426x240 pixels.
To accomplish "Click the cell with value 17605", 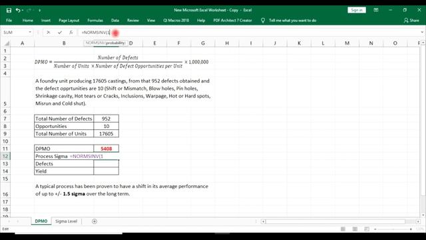I will 106,133.
